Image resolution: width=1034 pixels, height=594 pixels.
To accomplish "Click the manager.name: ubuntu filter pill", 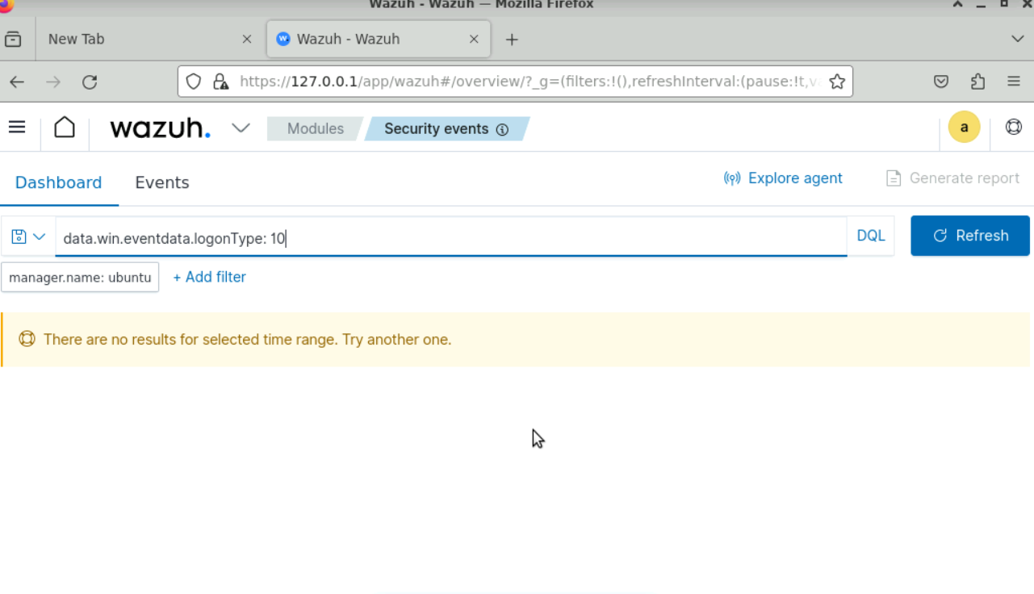I will pyautogui.click(x=80, y=278).
